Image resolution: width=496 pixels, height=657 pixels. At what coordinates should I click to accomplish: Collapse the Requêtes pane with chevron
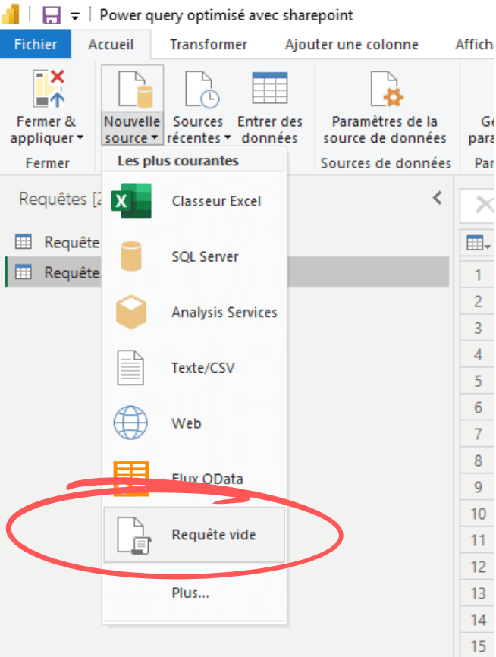pyautogui.click(x=437, y=198)
